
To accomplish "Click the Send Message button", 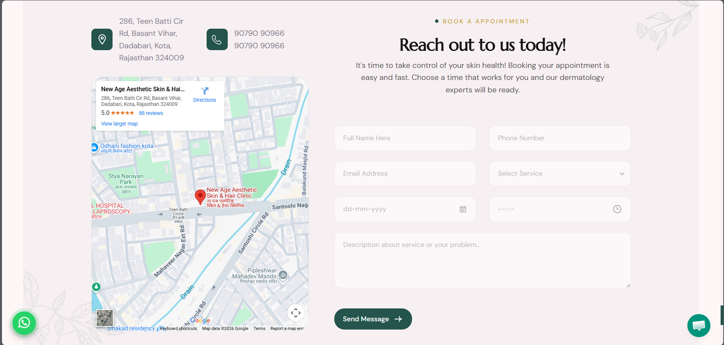I will 373,319.
